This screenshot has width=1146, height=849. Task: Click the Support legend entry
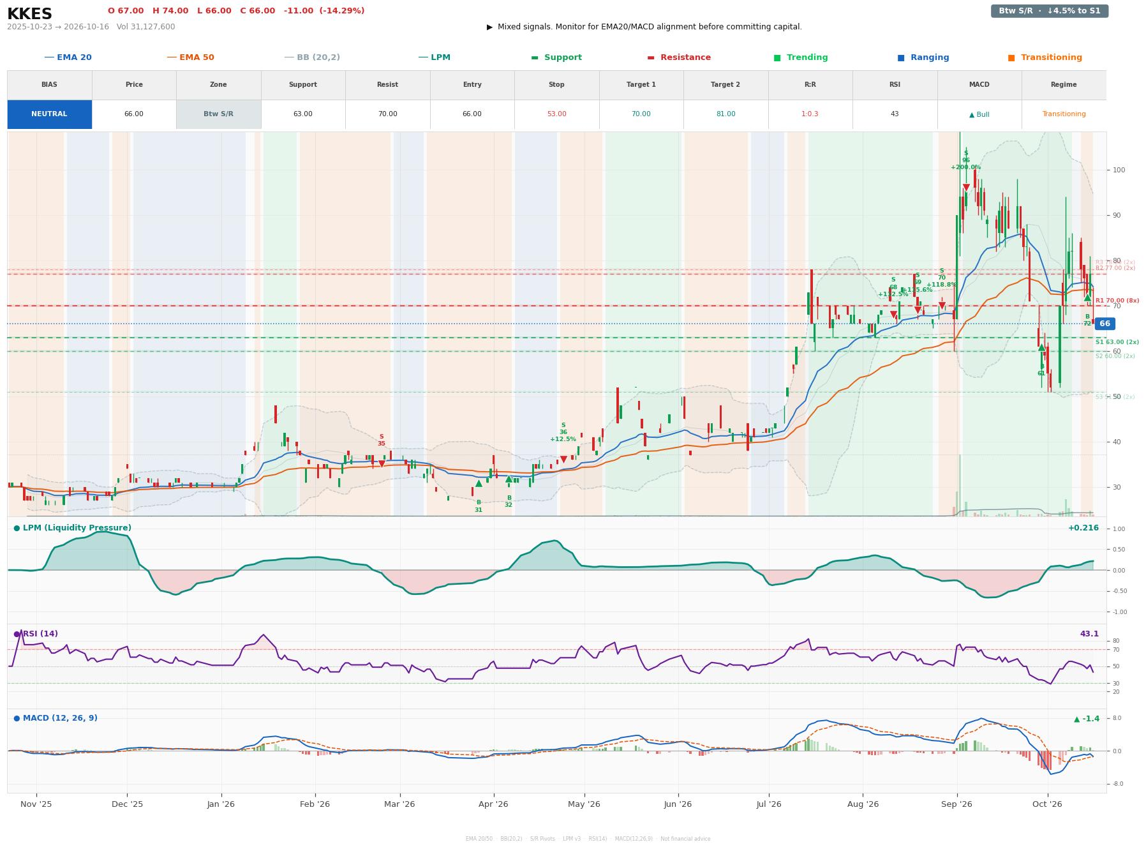(x=556, y=57)
